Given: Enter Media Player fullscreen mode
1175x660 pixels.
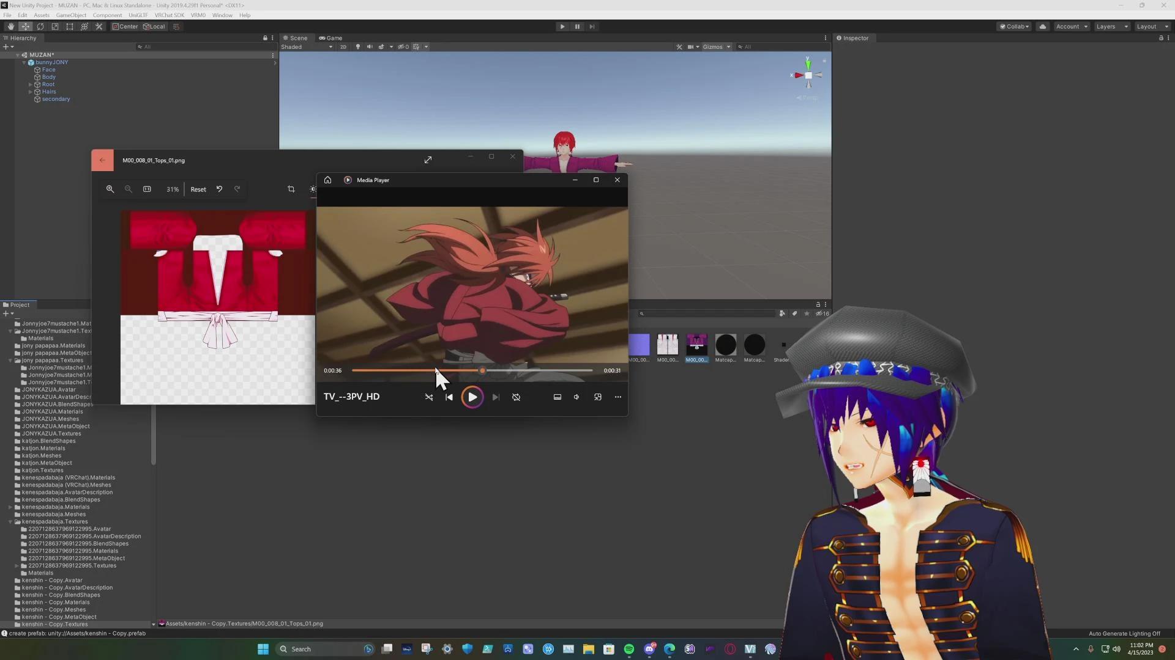Looking at the screenshot, I should (x=598, y=397).
